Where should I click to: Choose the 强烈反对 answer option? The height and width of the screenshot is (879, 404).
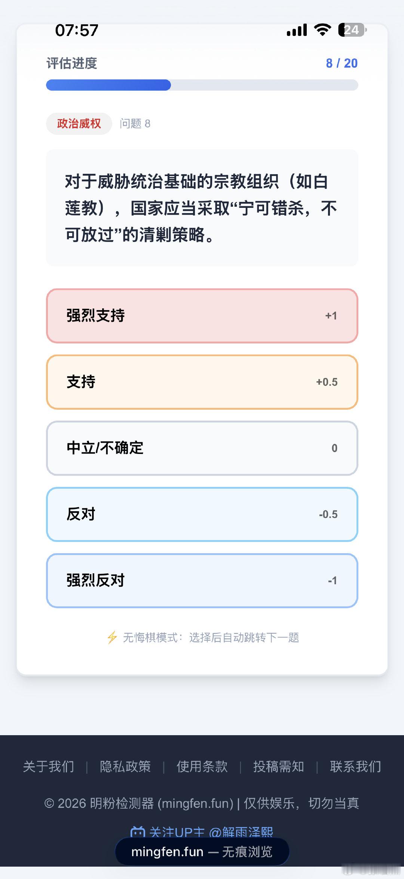point(202,581)
